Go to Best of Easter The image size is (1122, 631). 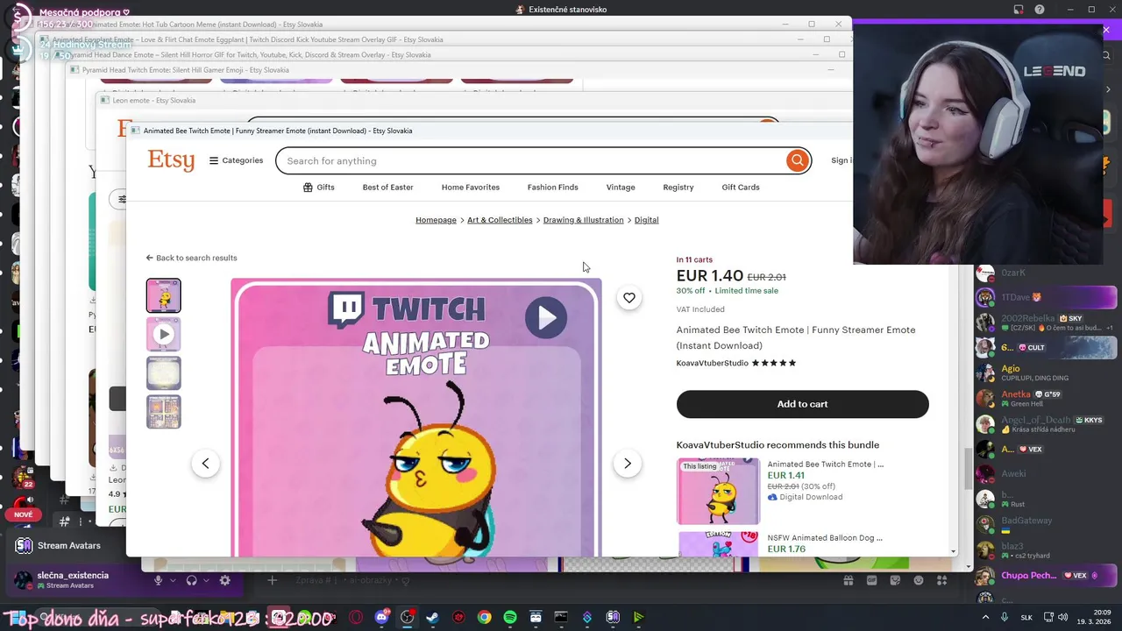387,187
